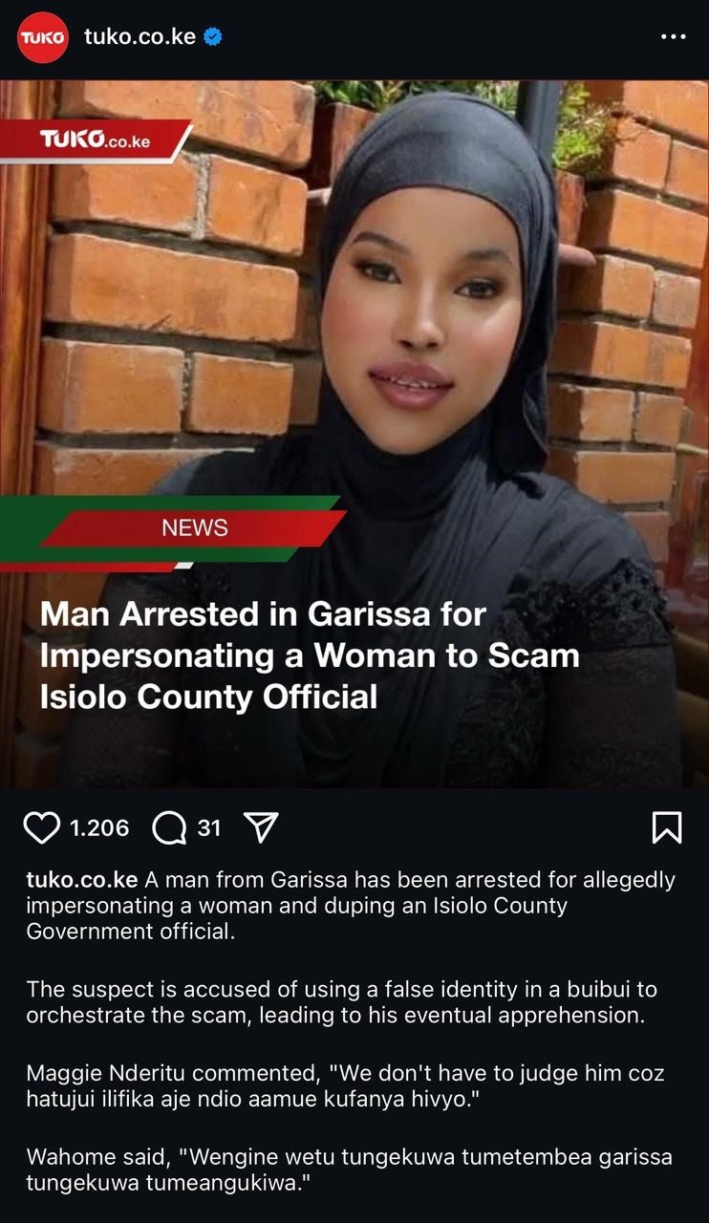709x1223 pixels.
Task: Like the post with the heart icon
Action: point(41,827)
